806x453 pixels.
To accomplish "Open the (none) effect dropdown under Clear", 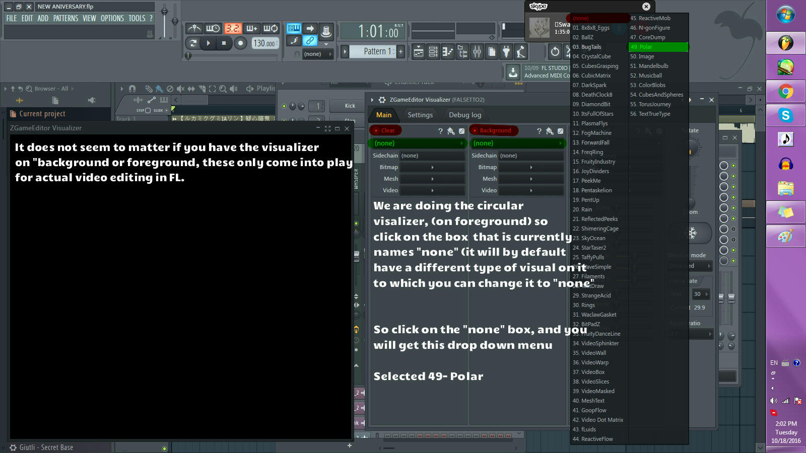I will tap(418, 143).
